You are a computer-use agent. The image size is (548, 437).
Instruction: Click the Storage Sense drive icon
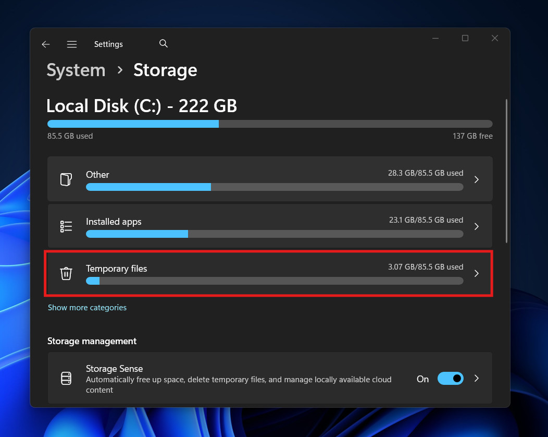pos(66,378)
